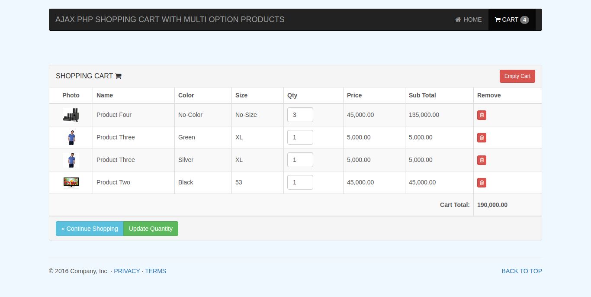
Task: Click the Product Two television thumbnail
Action: point(71,182)
